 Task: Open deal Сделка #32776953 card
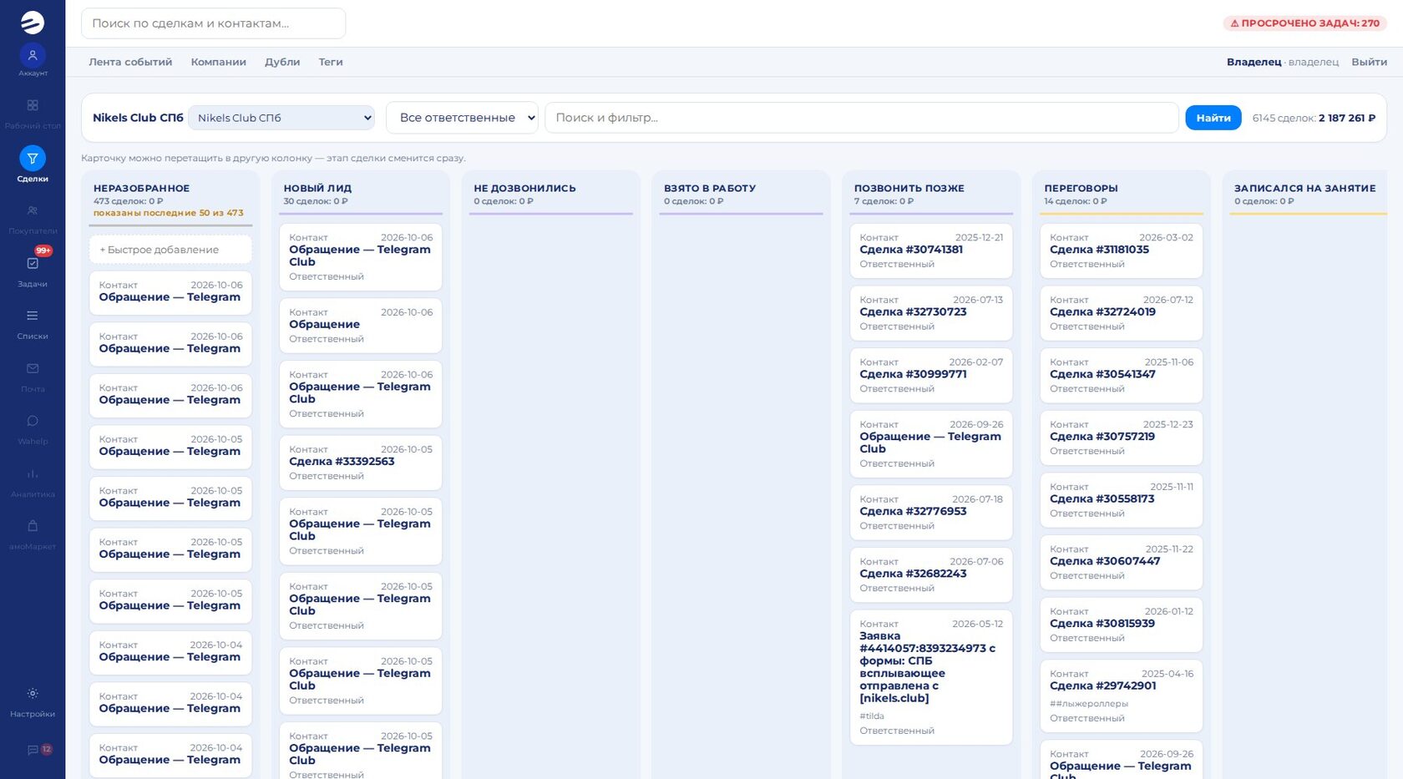pyautogui.click(x=931, y=513)
